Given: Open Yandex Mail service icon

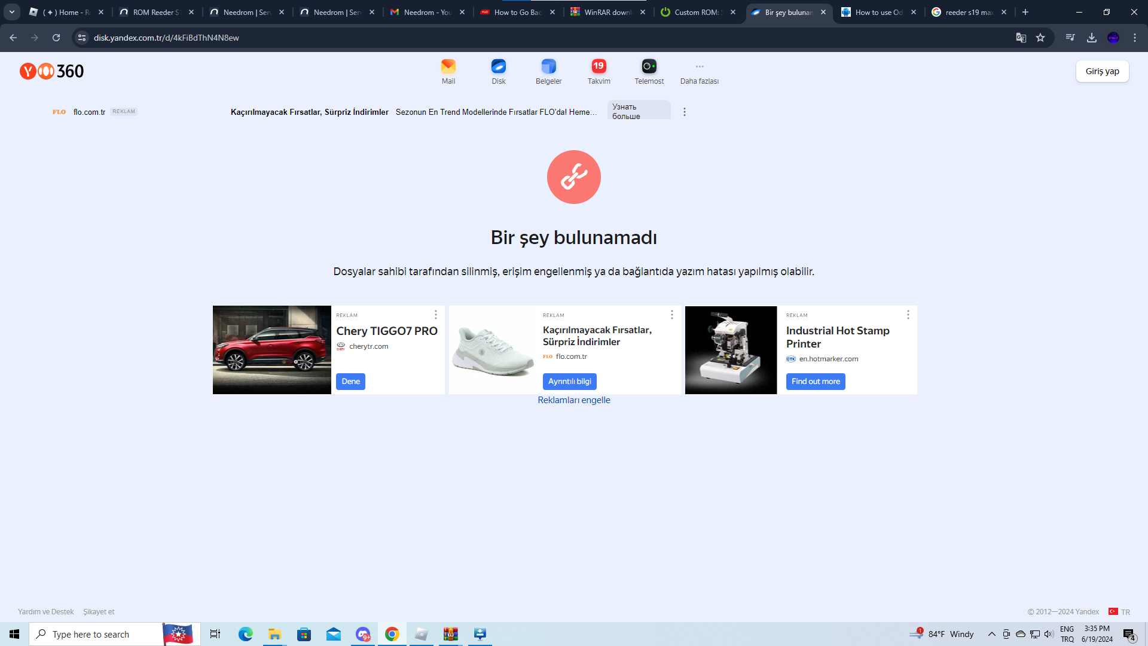Looking at the screenshot, I should [448, 66].
